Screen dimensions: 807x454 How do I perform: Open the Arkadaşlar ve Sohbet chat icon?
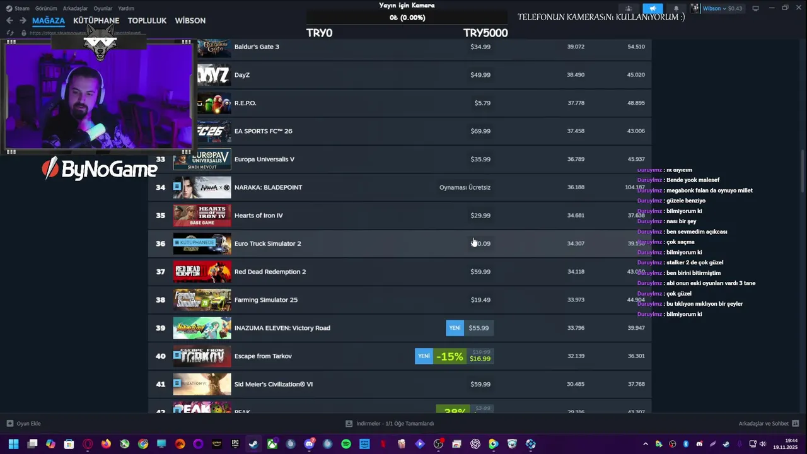(x=795, y=424)
